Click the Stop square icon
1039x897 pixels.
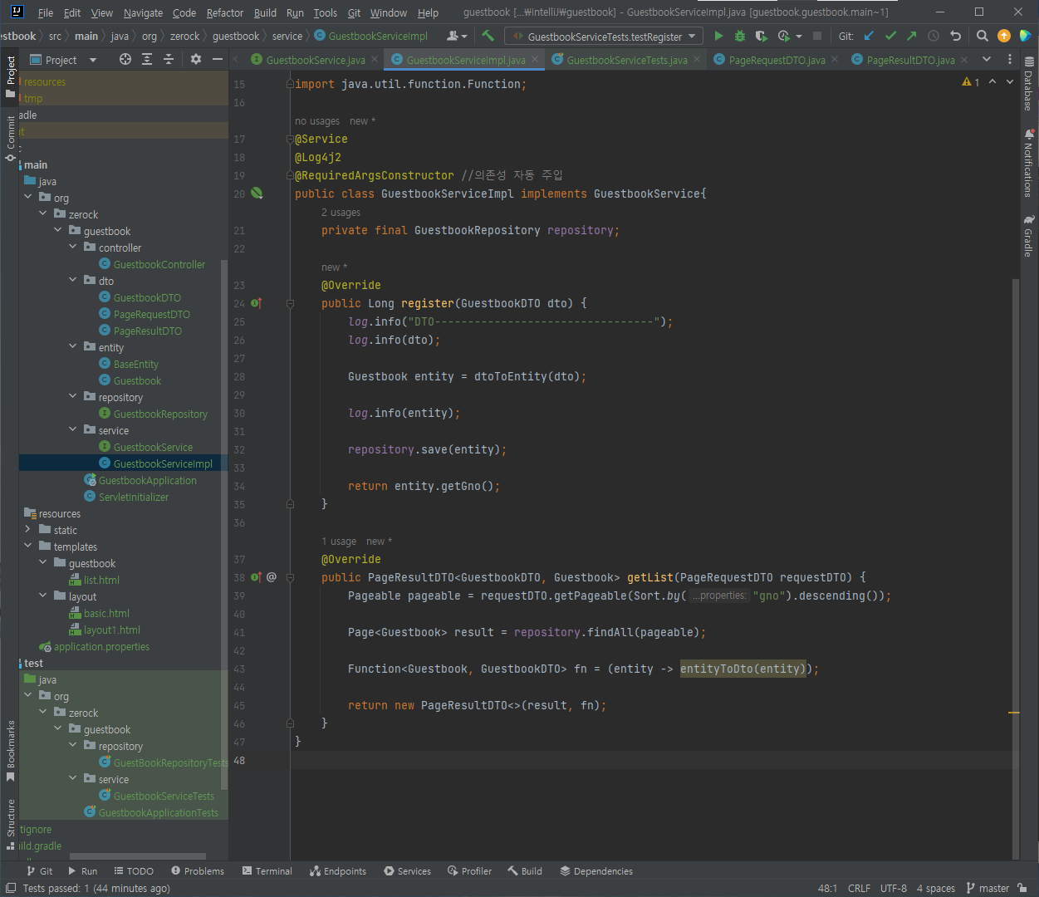coord(817,36)
